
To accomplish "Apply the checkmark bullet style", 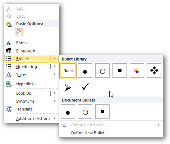I will point(85,88).
